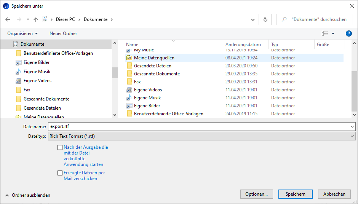
Task: Click Neuer Ordner in the toolbar
Action: [x=63, y=33]
